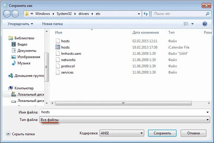Open the Кодировка ANSI dropdown

pos(122,133)
